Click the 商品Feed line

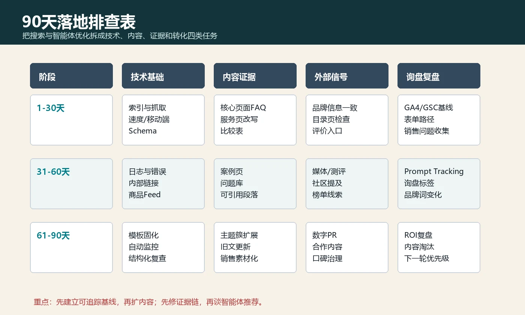(x=145, y=195)
